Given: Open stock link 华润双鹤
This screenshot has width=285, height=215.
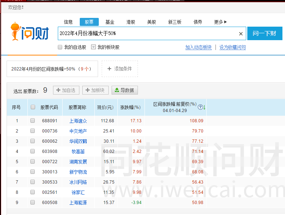Looking at the screenshot, I should 78,141.
